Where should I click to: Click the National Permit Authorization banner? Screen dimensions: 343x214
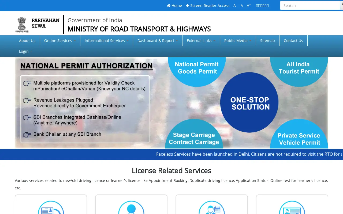pos(171,103)
